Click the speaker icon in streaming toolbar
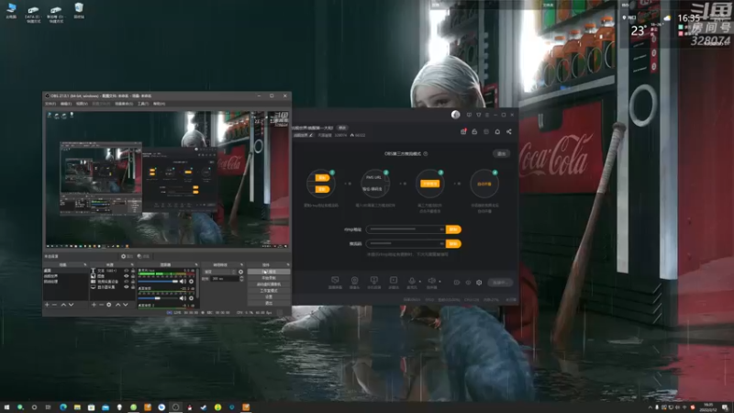 tap(431, 281)
